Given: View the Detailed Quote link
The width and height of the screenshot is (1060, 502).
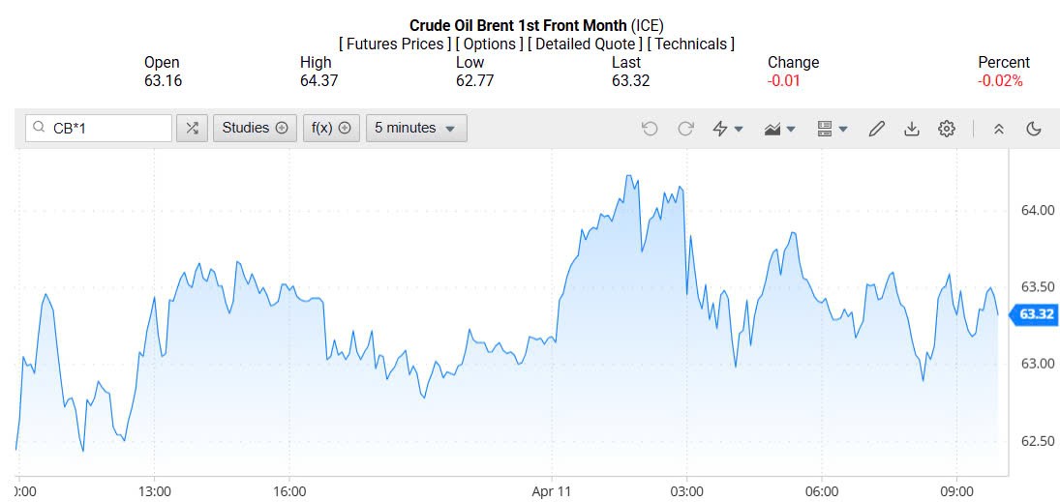Looking at the screenshot, I should coord(585,44).
